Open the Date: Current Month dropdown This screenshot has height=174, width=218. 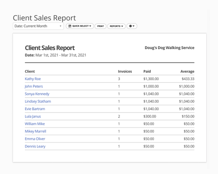tap(38, 26)
